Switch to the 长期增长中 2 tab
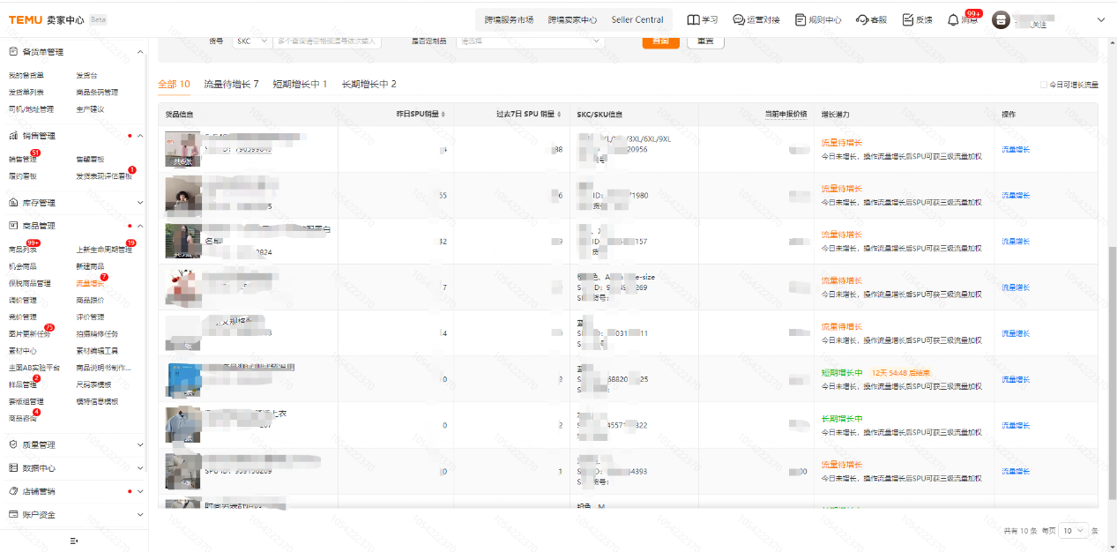The image size is (1117, 552). (x=369, y=85)
